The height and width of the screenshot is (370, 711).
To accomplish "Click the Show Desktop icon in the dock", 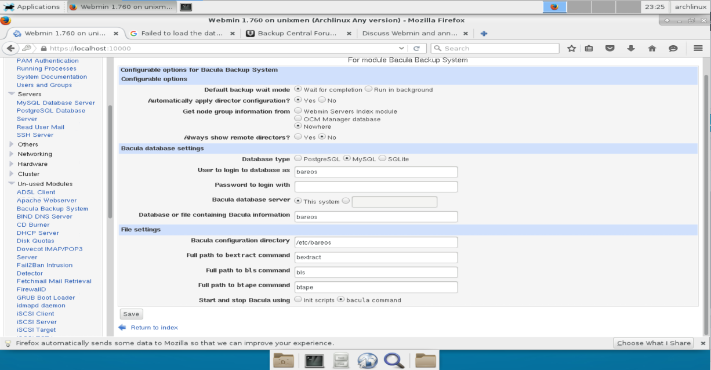I will (x=283, y=360).
